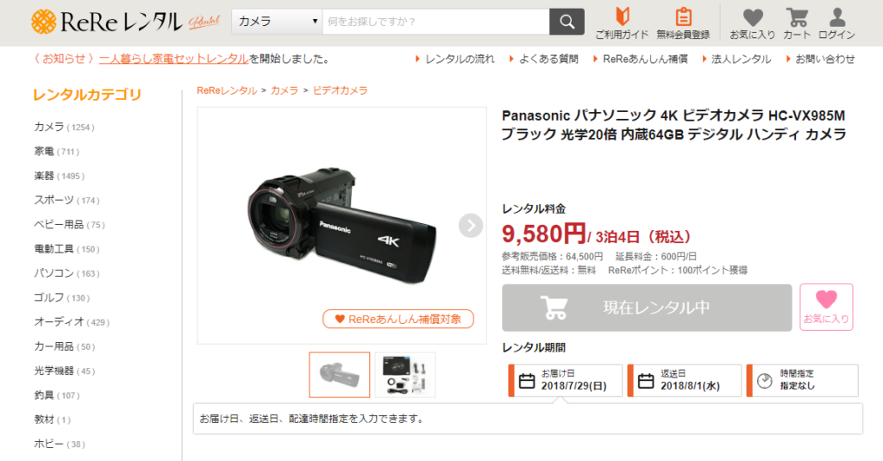Select the accessories thumbnail image
The height and width of the screenshot is (461, 883).
pos(405,375)
